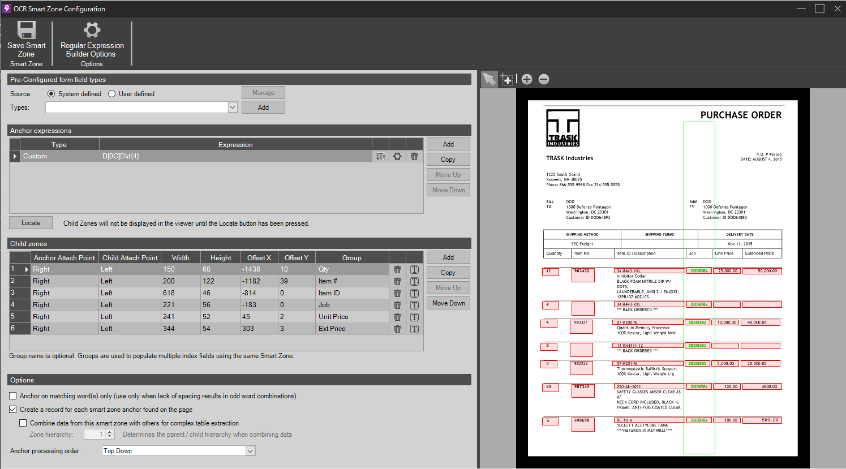Click the Save Smart Zone icon
Image resolution: width=846 pixels, height=469 pixels.
[x=26, y=31]
